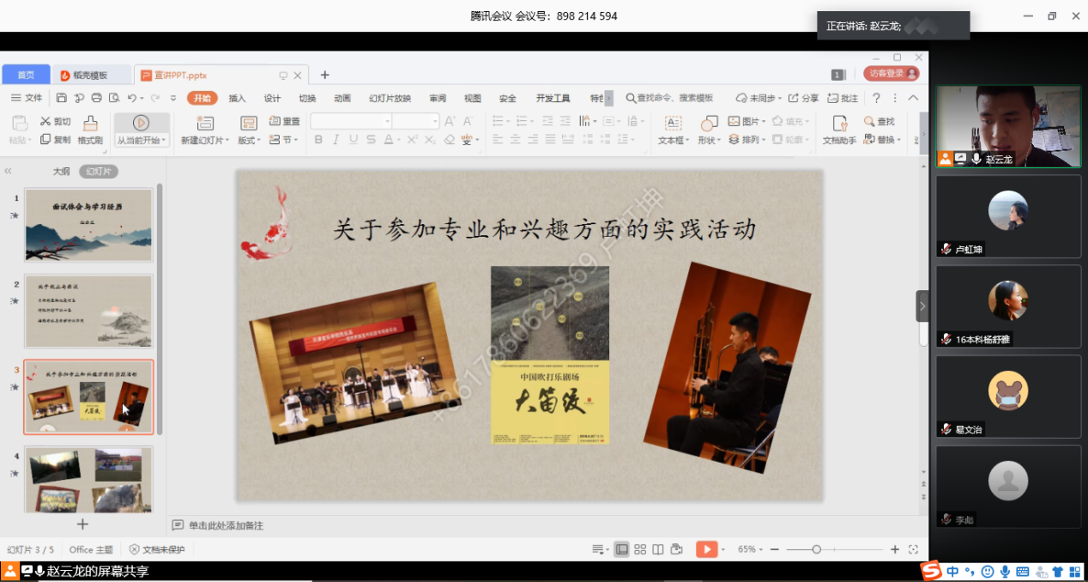
Task: Cut selection with 剪切
Action: [56, 121]
